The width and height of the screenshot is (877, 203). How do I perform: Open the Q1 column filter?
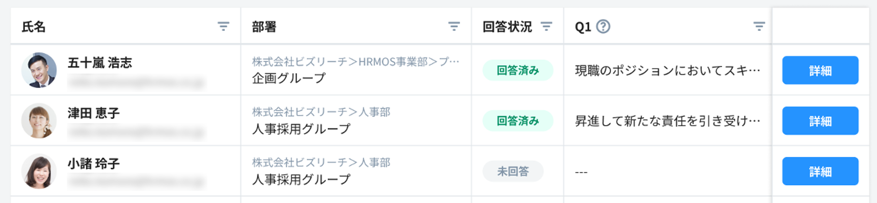click(x=759, y=26)
